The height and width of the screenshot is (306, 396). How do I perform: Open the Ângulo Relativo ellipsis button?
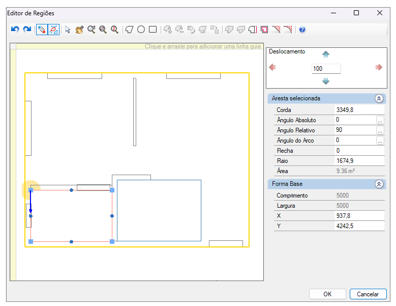pyautogui.click(x=380, y=130)
